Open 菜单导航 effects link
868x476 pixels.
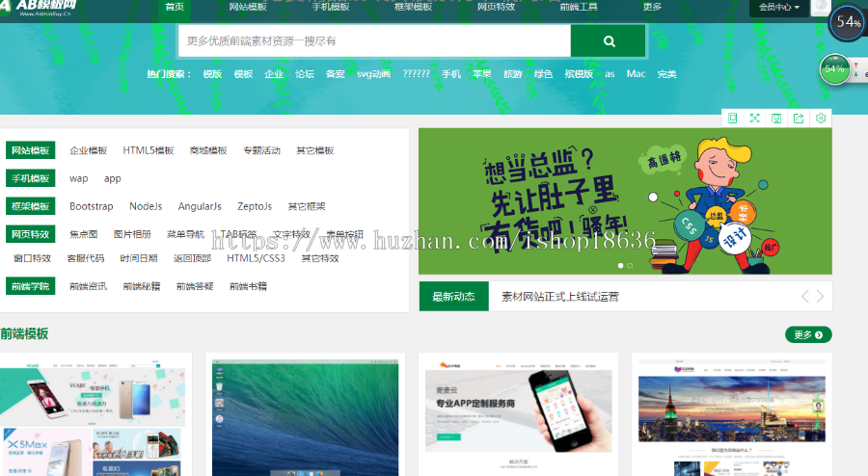tap(185, 234)
